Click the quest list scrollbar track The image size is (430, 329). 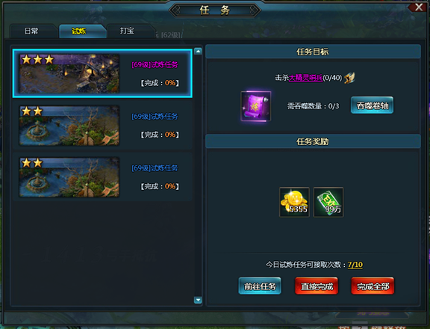point(198,176)
